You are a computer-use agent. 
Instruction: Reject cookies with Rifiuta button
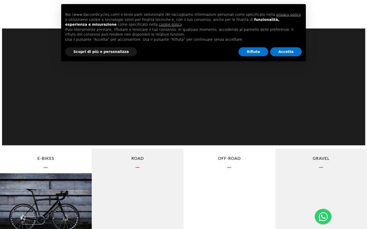point(253,51)
